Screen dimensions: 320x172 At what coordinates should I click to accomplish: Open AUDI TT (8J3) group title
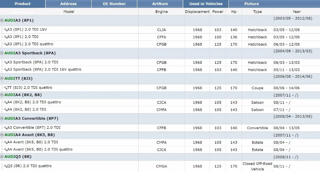(18, 78)
